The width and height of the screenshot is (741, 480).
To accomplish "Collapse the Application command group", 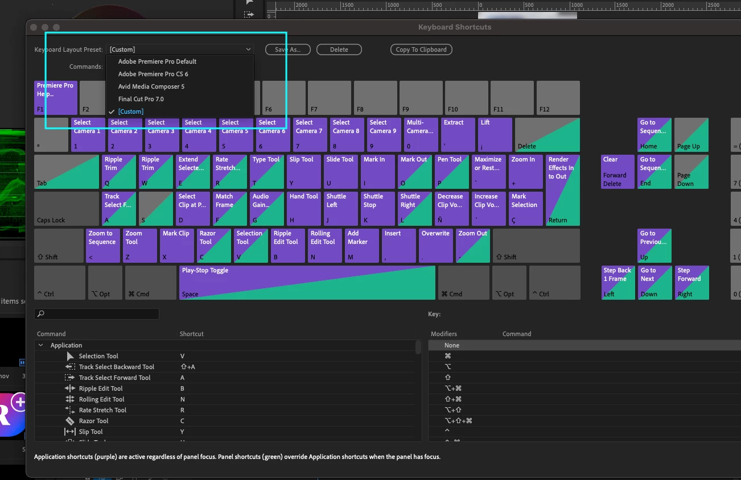I will [40, 345].
